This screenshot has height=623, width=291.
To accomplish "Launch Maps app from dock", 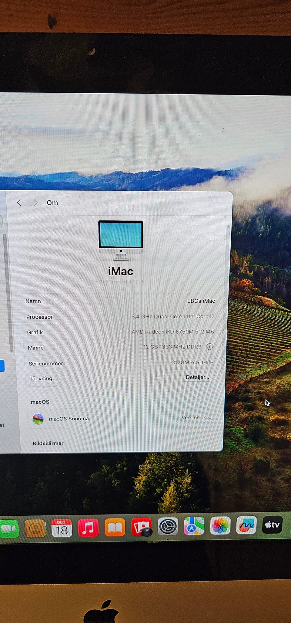I will coord(194,526).
